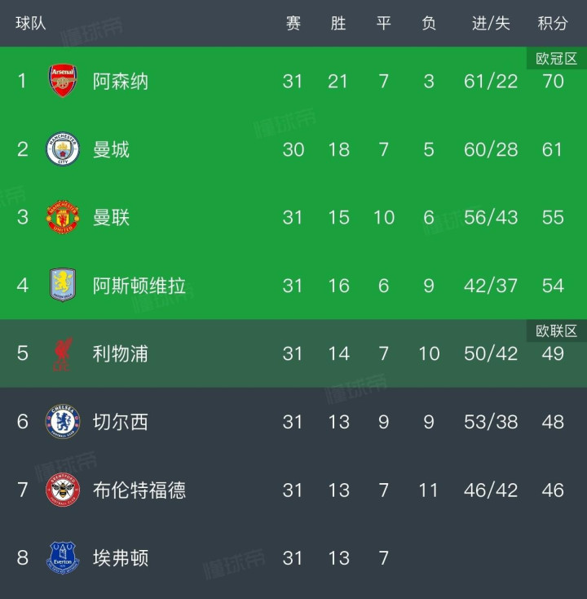Click the 进/失 column header
Image resolution: width=587 pixels, height=599 pixels.
491,24
